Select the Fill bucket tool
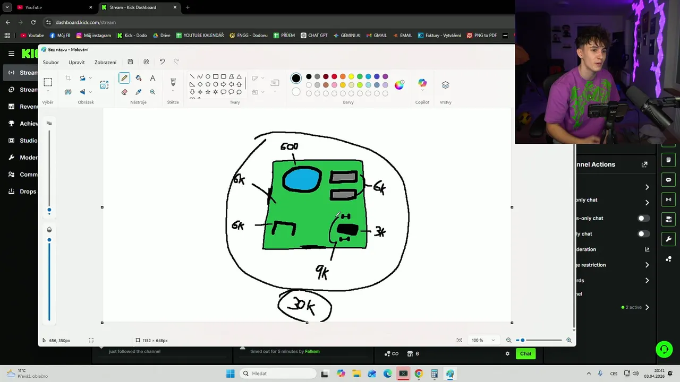The image size is (680, 382). coord(139,78)
